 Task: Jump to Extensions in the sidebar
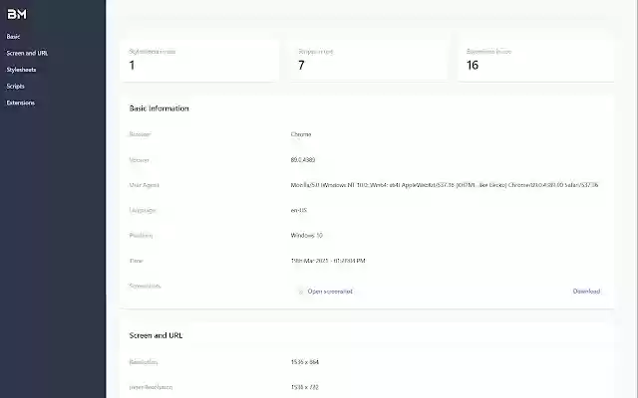20,102
